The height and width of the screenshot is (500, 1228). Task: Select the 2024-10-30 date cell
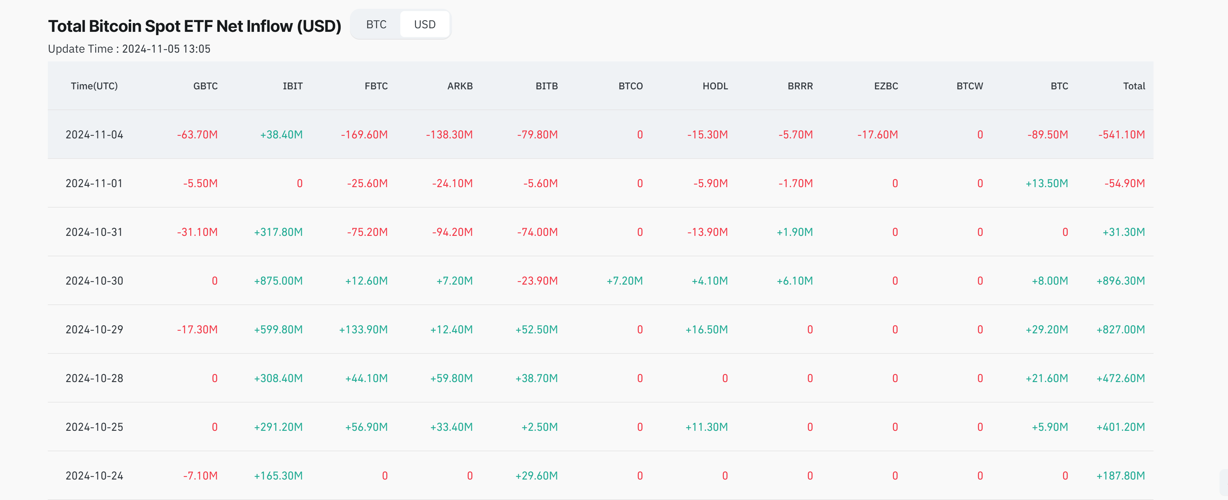click(x=94, y=281)
